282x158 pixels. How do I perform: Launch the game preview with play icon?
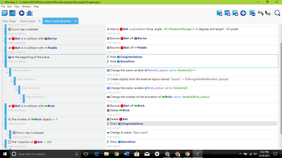coord(21,13)
